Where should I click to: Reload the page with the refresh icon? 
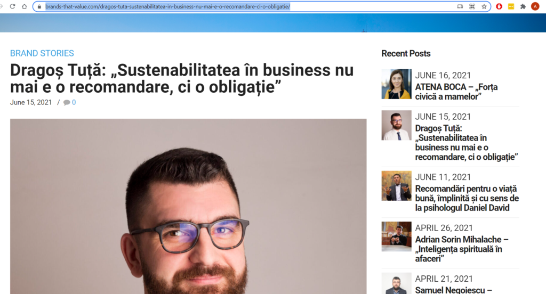(x=13, y=6)
